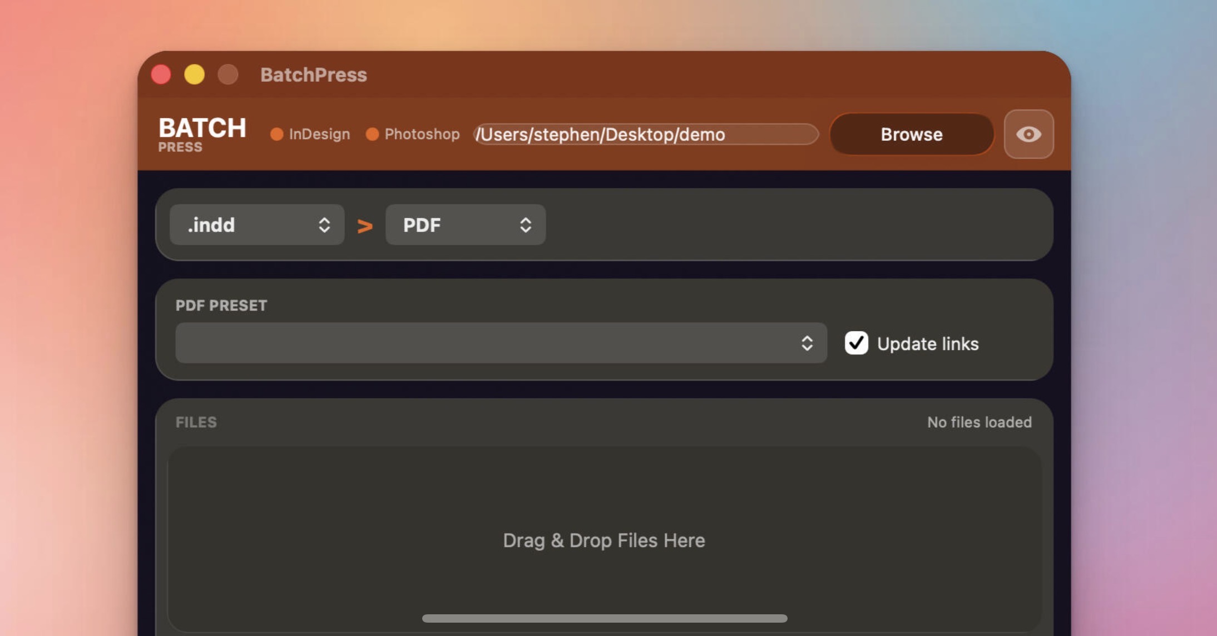Screen dimensions: 1217x636
Task: Close the BatchPress window with red button
Action: click(161, 75)
